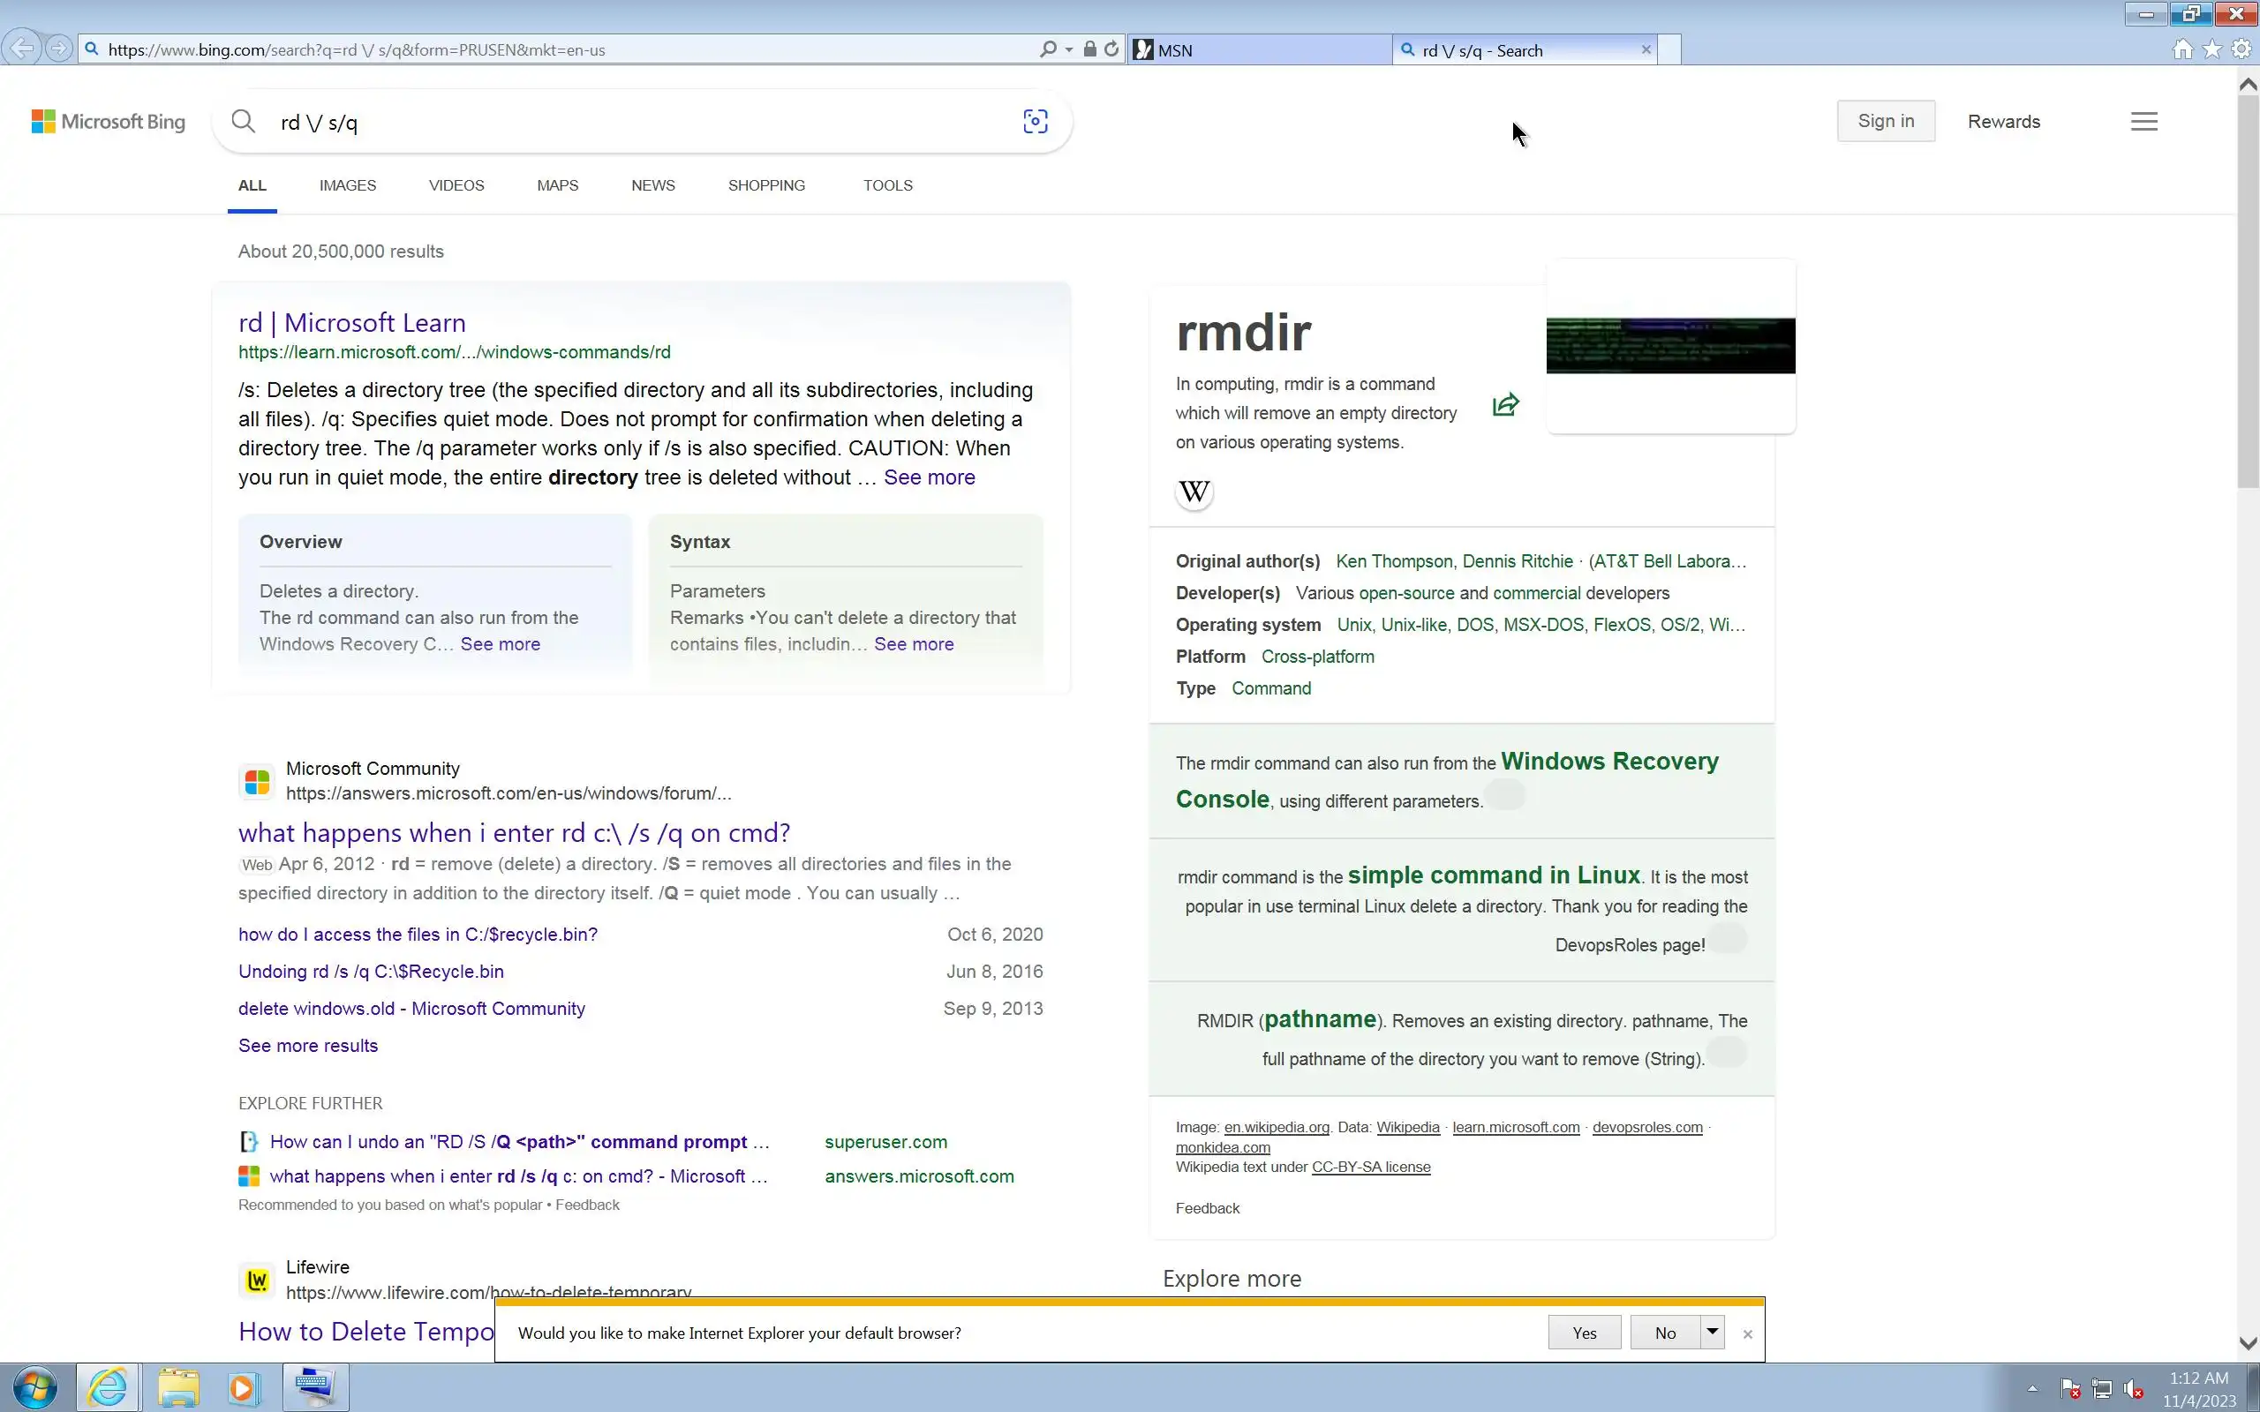This screenshot has height=1412, width=2260.
Task: Open the Wikipedia icon under rmdir
Action: pos(1194,492)
